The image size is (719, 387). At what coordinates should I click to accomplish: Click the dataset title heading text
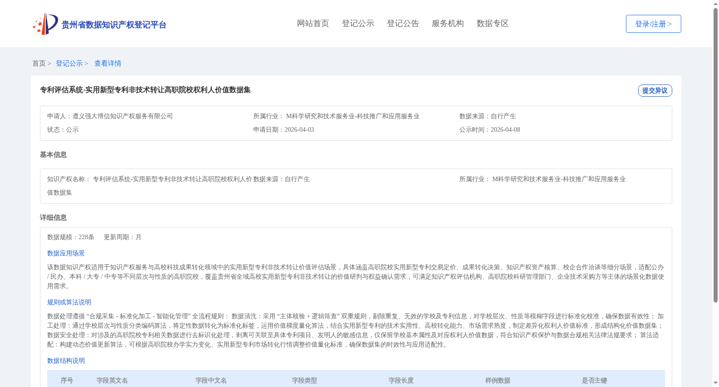coord(145,90)
